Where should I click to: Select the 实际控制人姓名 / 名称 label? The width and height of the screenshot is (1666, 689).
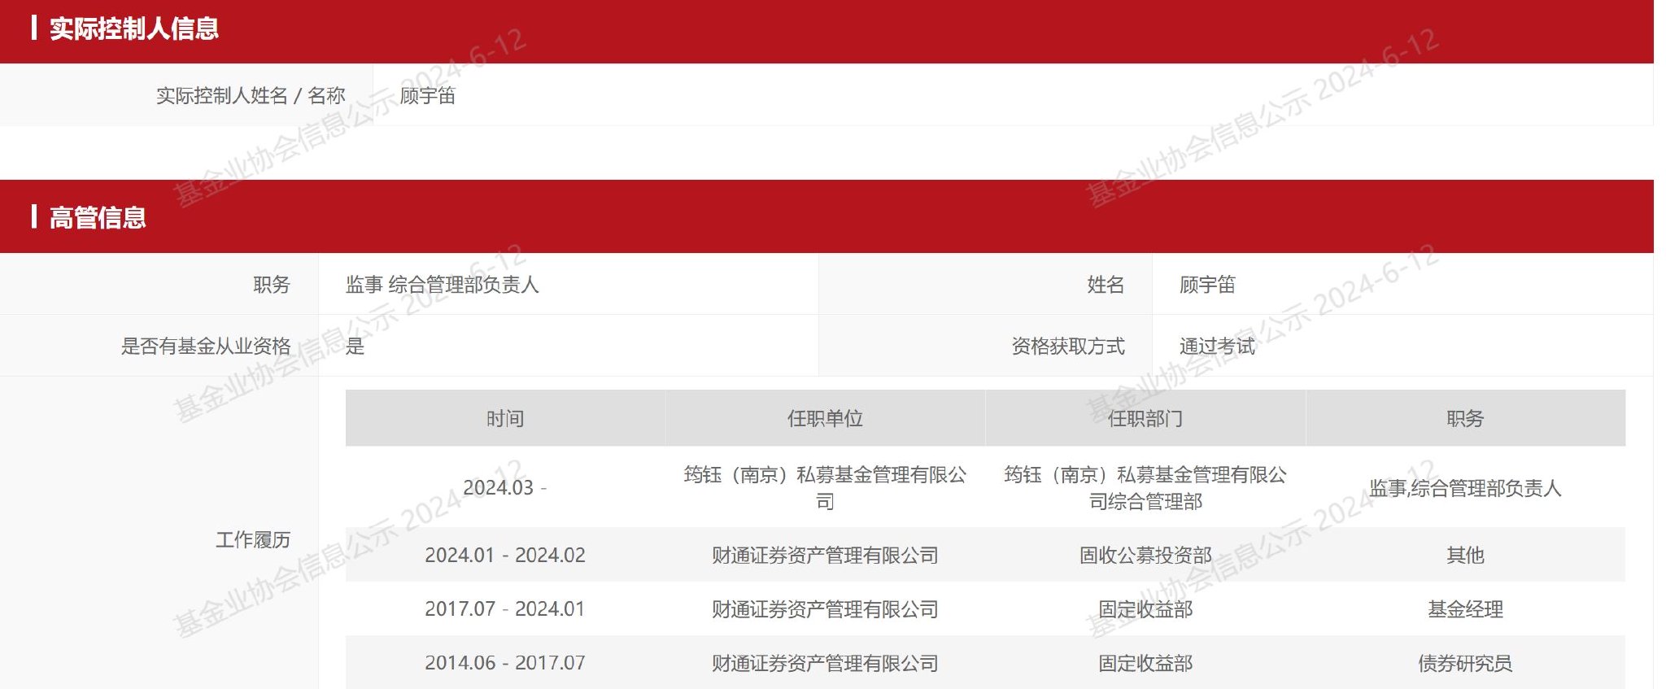tap(251, 96)
